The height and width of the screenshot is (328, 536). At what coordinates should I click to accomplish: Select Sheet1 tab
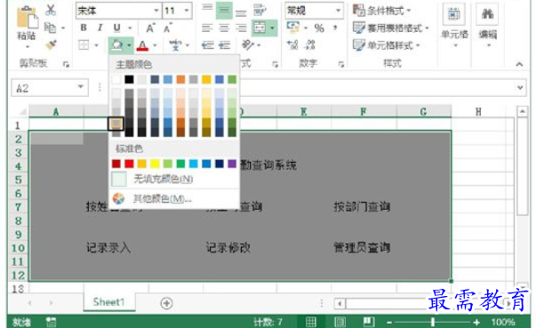(x=109, y=302)
